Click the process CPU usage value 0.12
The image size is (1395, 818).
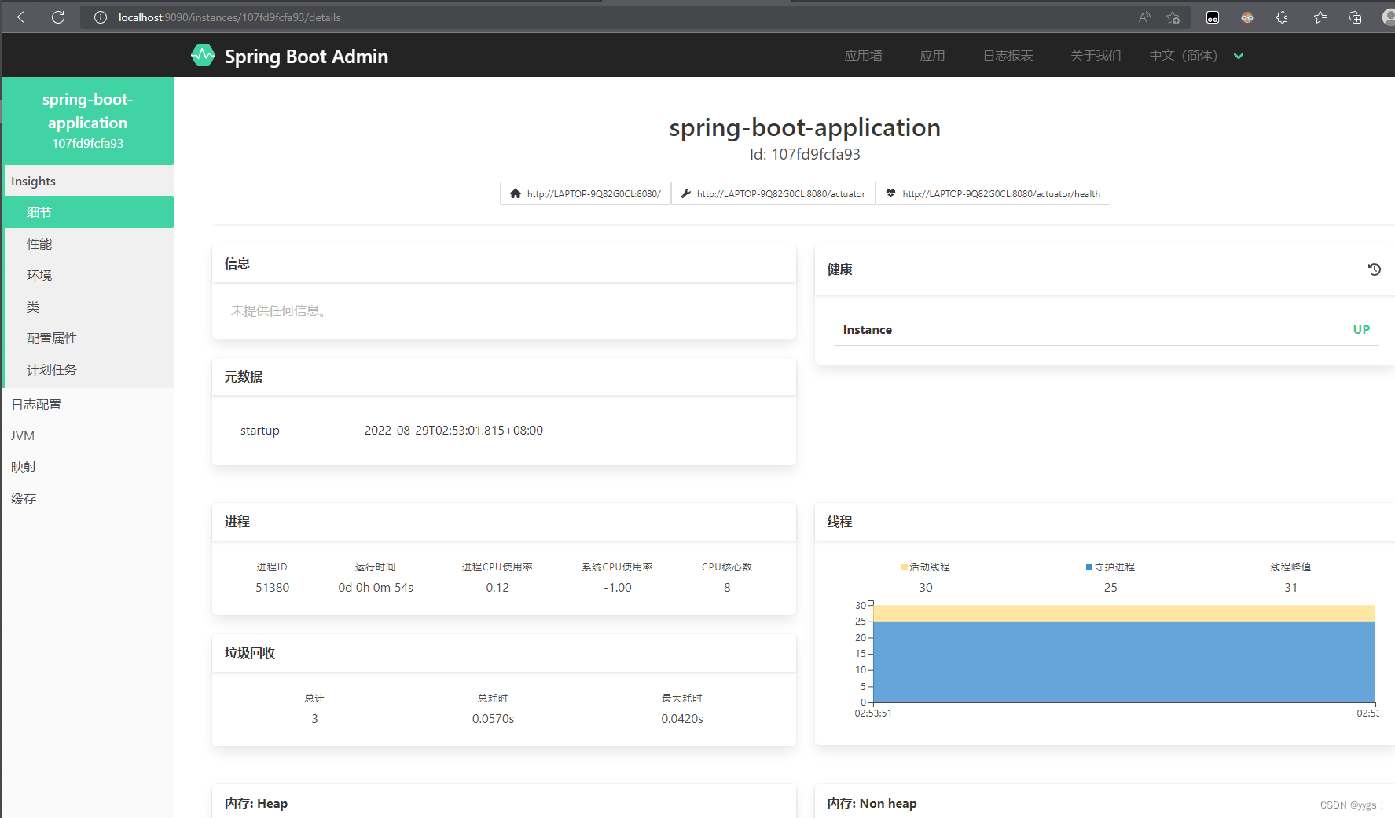click(x=497, y=588)
